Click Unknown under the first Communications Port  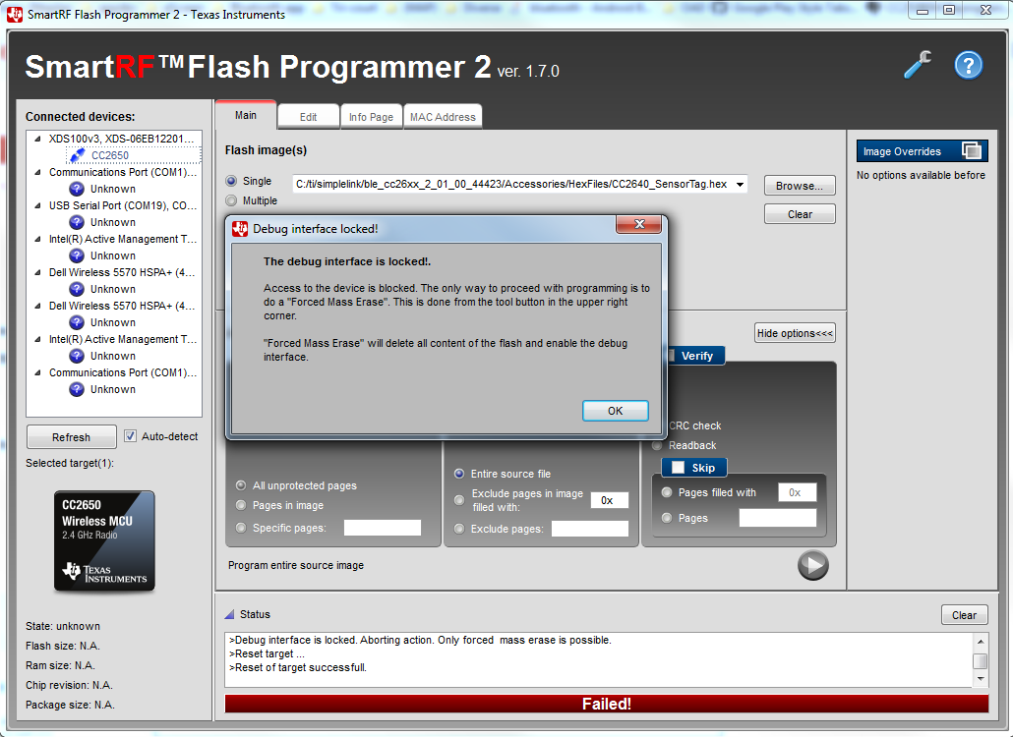pyautogui.click(x=112, y=189)
